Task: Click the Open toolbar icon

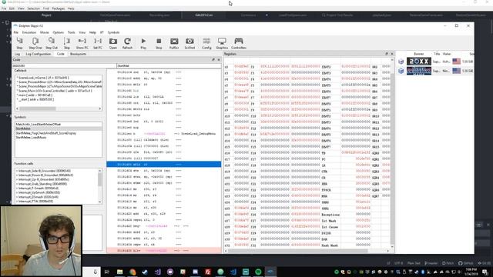Action: [113, 43]
